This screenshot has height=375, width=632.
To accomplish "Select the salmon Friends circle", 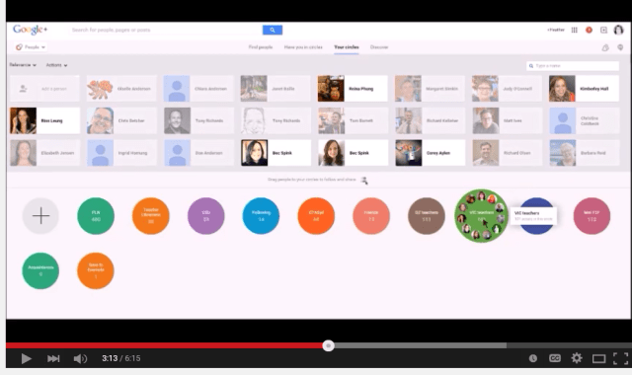I will pos(371,216).
